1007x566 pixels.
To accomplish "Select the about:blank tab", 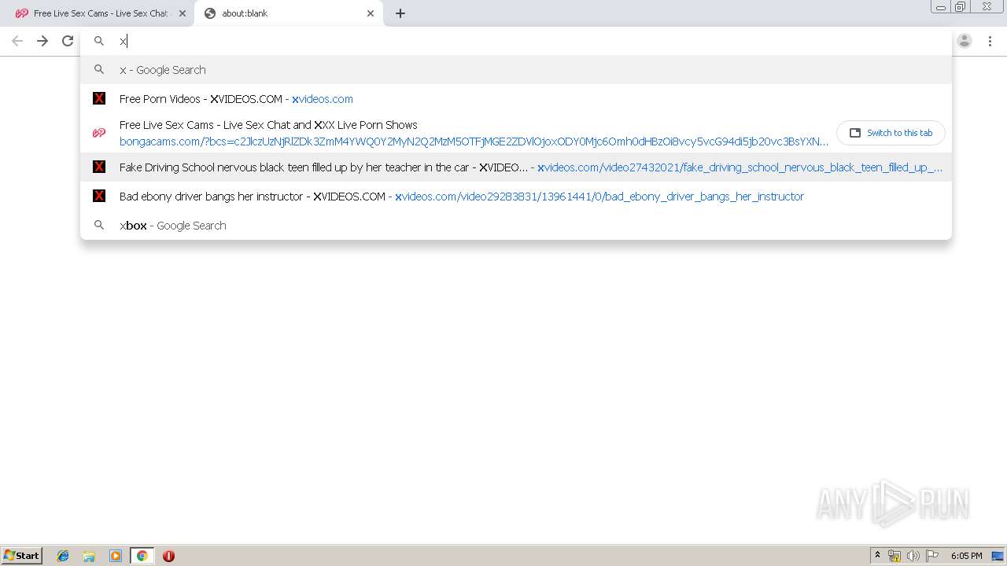I will (x=289, y=13).
